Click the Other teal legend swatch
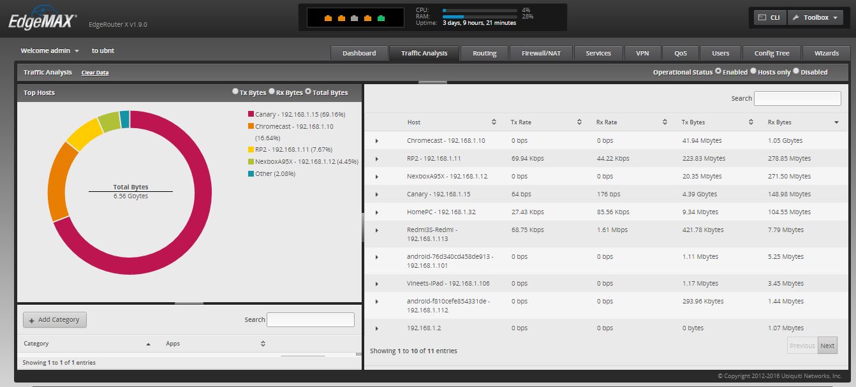The width and height of the screenshot is (856, 387). pyautogui.click(x=251, y=173)
